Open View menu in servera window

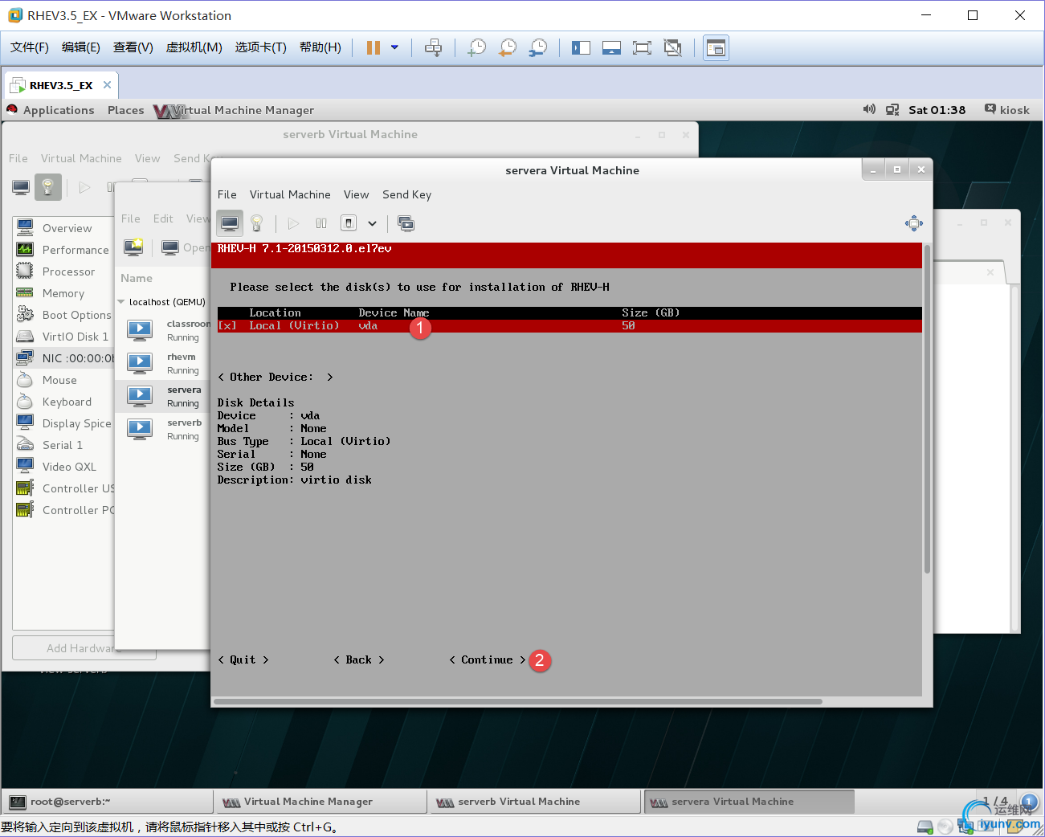(357, 194)
